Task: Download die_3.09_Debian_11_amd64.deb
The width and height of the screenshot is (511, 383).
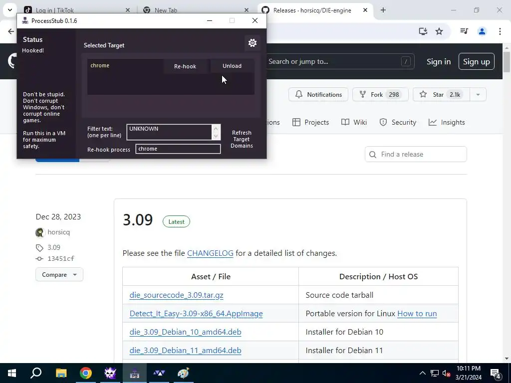Action: tap(186, 351)
